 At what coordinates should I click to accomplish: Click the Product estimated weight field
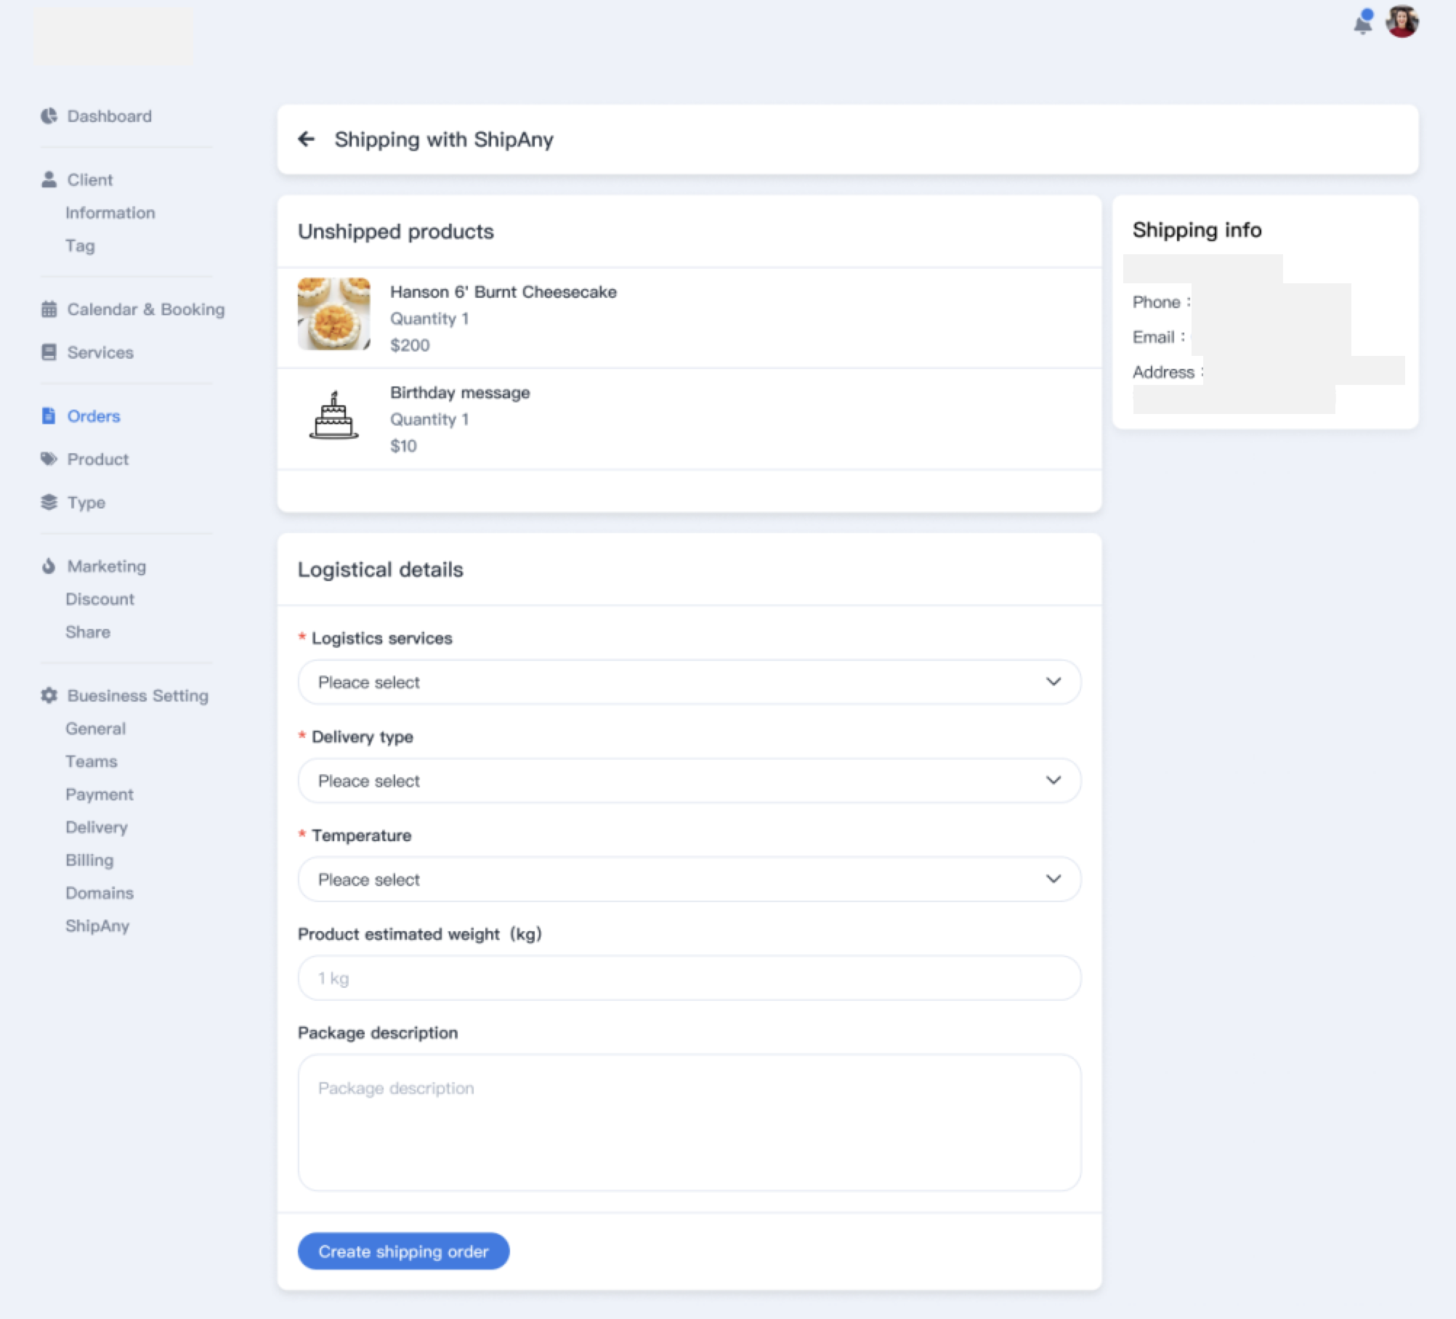tap(689, 978)
